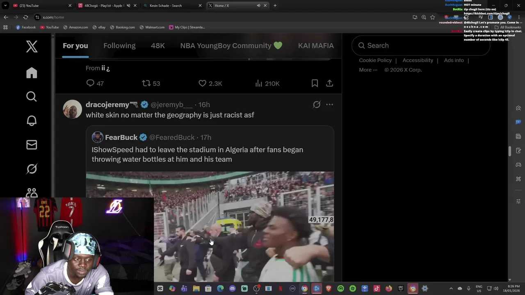Image resolution: width=525 pixels, height=295 pixels.
Task: Share the post via upload arrow icon
Action: (x=329, y=83)
